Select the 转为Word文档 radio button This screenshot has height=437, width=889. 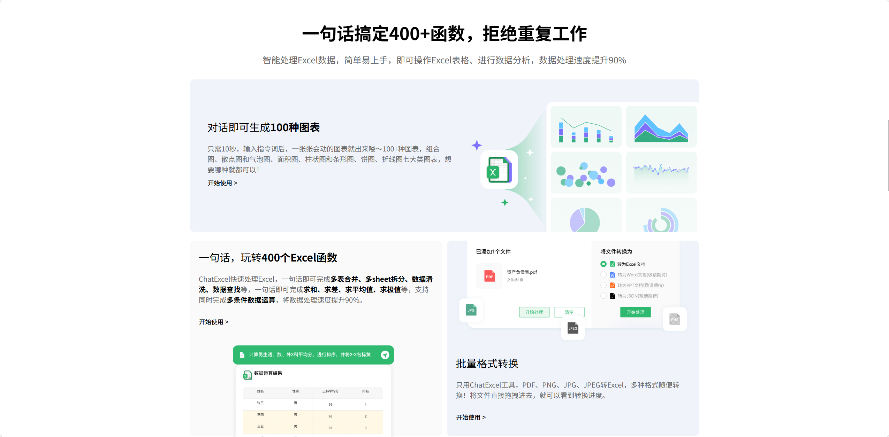coord(603,275)
